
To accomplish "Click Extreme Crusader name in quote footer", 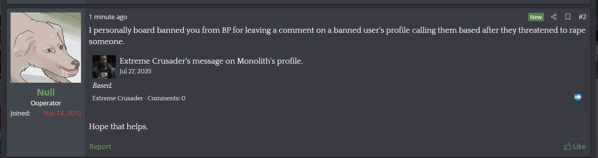I will [117, 98].
